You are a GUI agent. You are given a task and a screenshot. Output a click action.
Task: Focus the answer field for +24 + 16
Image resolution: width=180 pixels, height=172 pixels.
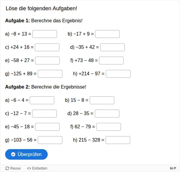[x=47, y=47]
